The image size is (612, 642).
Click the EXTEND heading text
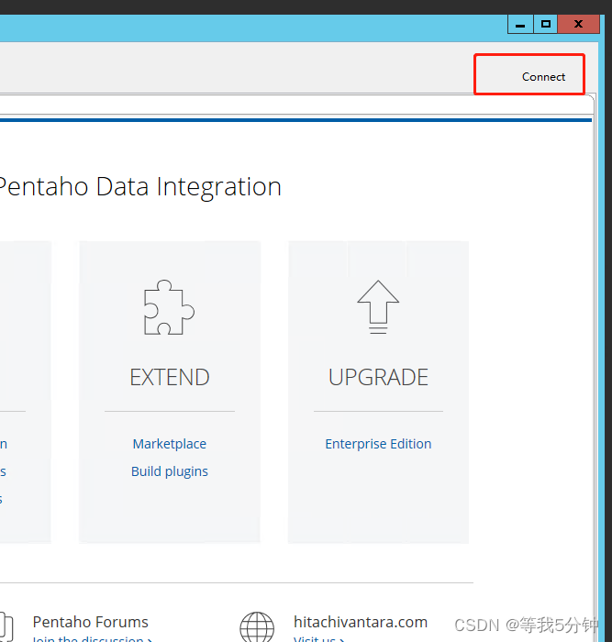[170, 377]
